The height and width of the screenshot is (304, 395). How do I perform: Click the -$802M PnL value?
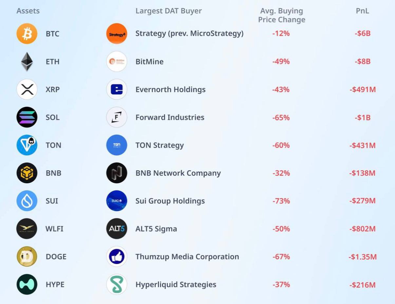[x=362, y=229]
